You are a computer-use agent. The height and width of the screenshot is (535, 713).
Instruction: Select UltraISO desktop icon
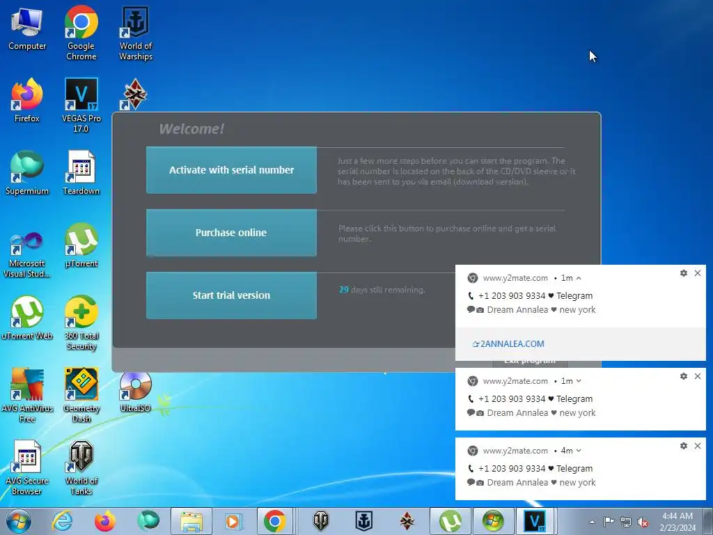(x=136, y=391)
